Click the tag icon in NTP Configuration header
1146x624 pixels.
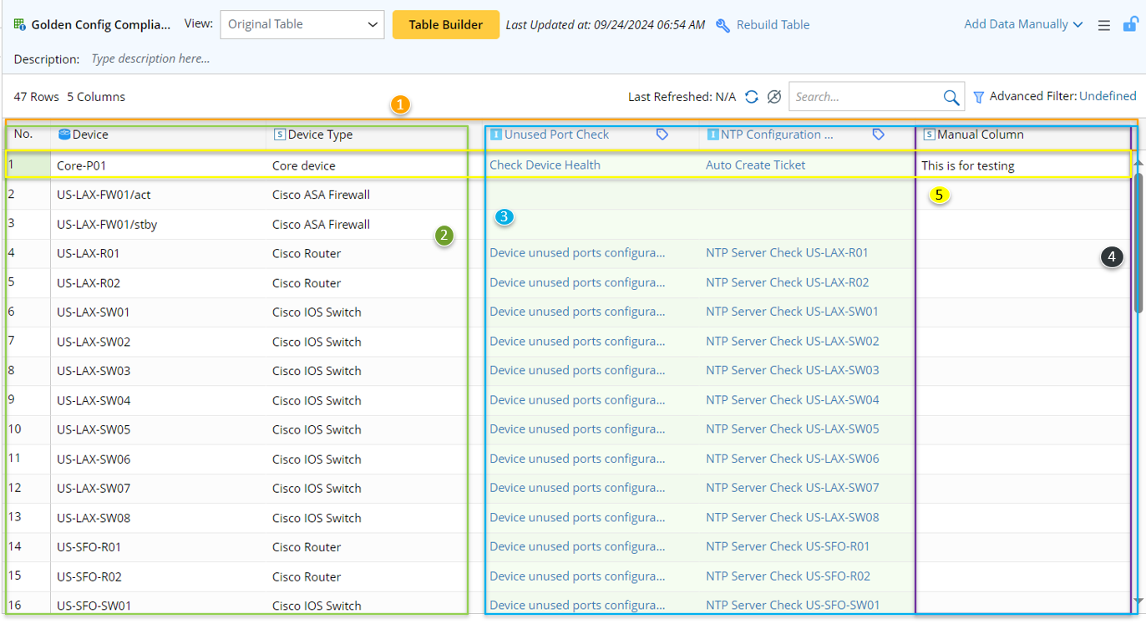point(879,134)
